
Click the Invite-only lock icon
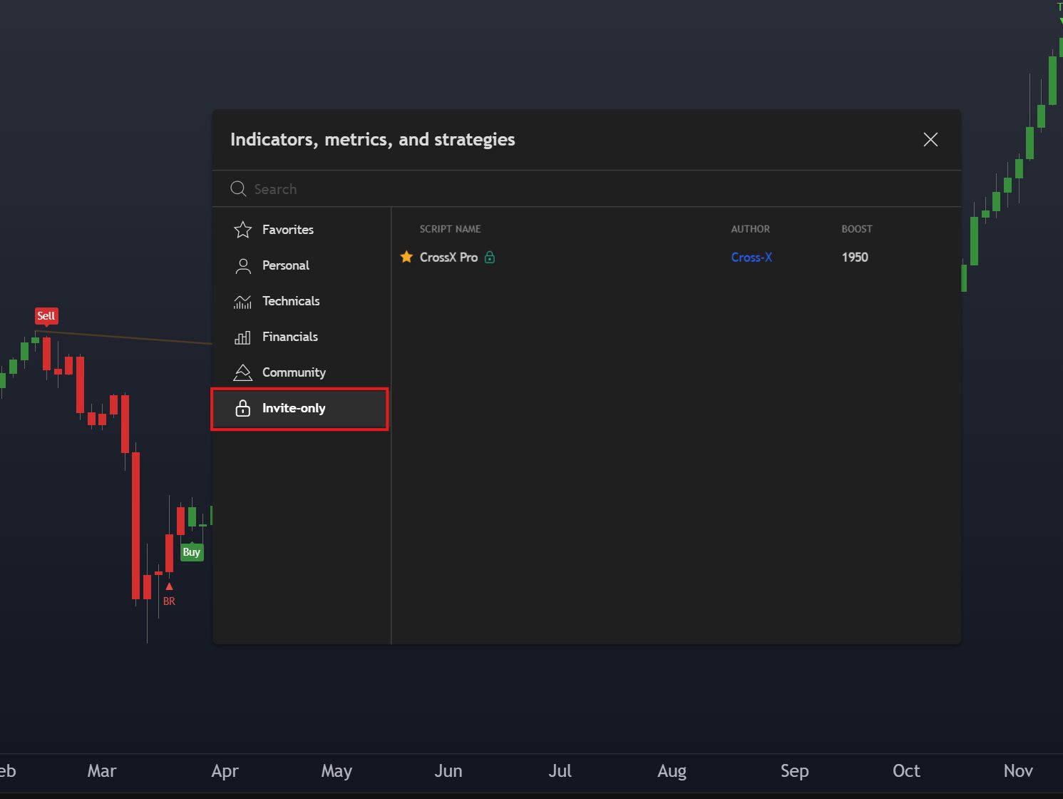click(x=243, y=408)
